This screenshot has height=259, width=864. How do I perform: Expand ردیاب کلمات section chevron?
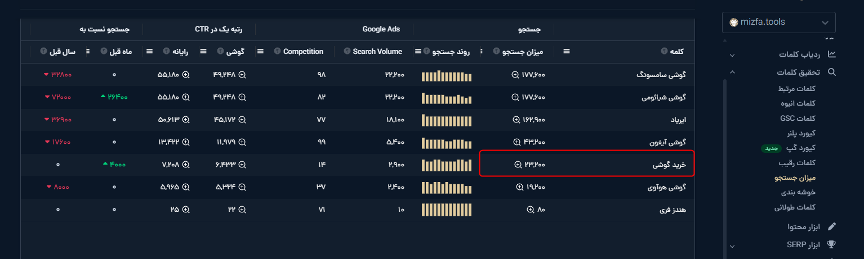[x=732, y=55]
